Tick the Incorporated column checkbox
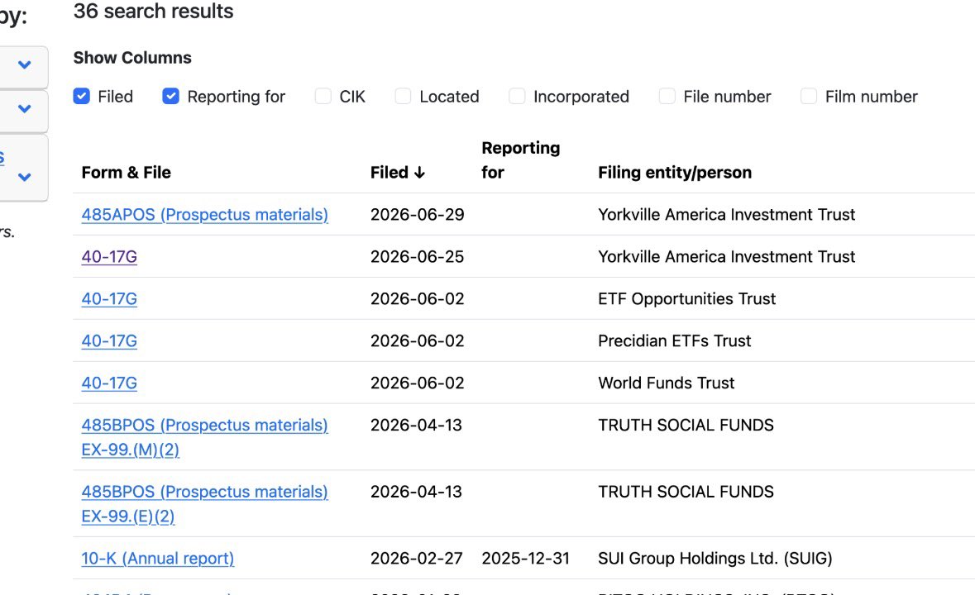 point(517,96)
